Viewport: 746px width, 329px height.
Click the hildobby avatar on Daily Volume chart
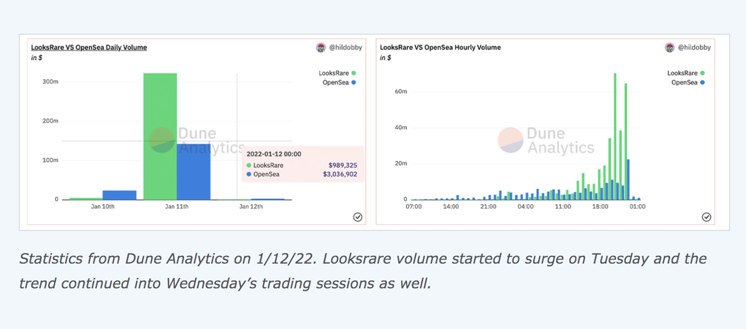321,48
